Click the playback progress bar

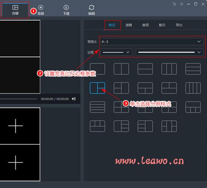(18, 99)
